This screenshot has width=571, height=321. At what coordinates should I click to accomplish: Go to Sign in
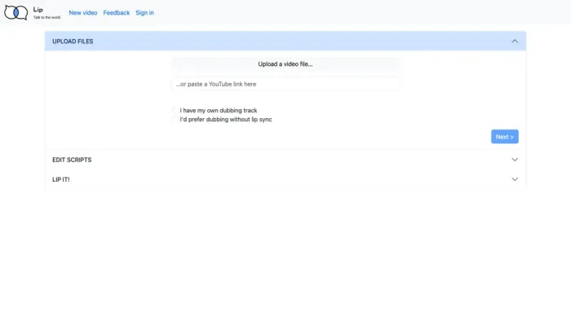point(144,13)
